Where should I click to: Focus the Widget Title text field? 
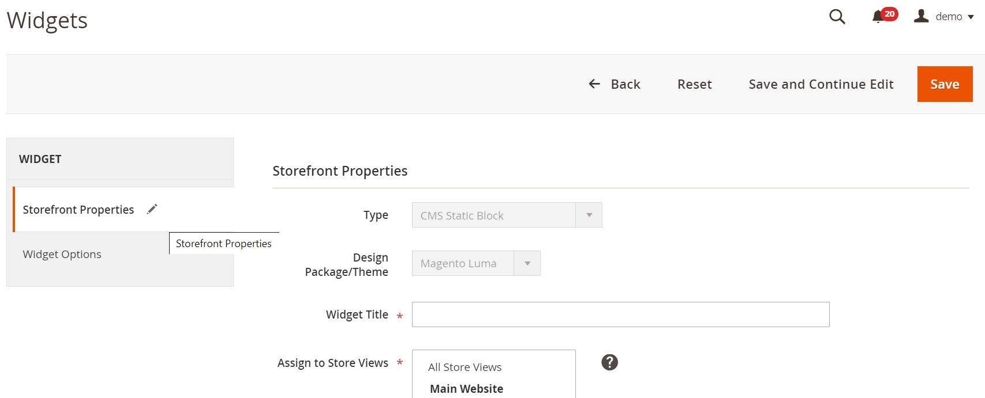click(620, 314)
